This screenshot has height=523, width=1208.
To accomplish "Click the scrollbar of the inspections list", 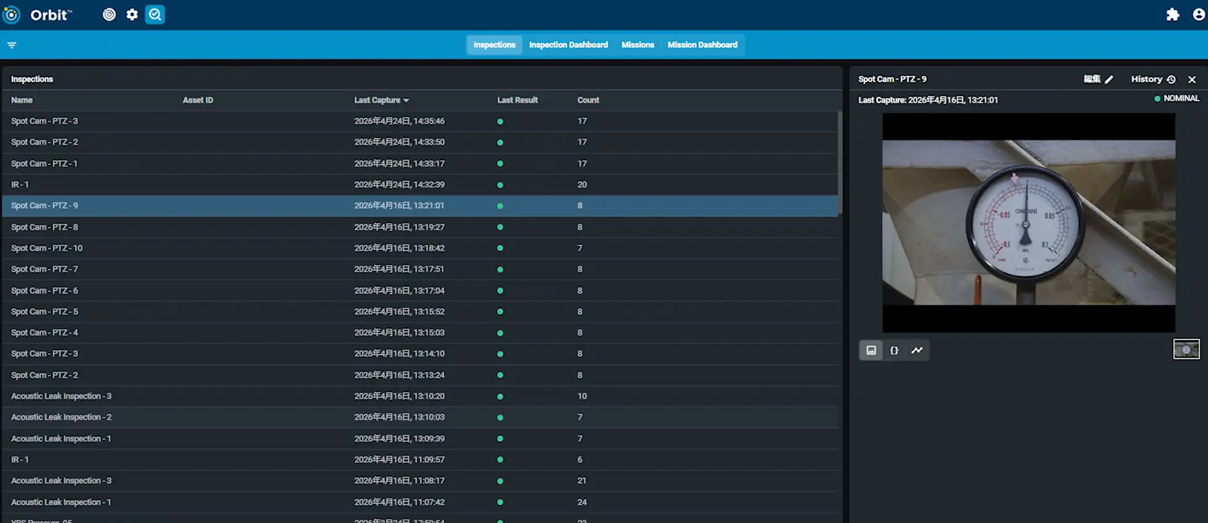I will tap(840, 163).
